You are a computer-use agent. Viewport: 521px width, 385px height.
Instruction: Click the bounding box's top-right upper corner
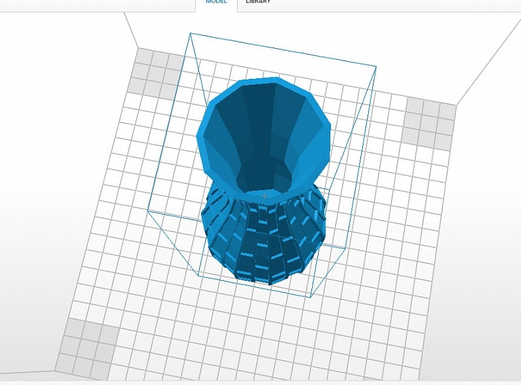(376, 66)
